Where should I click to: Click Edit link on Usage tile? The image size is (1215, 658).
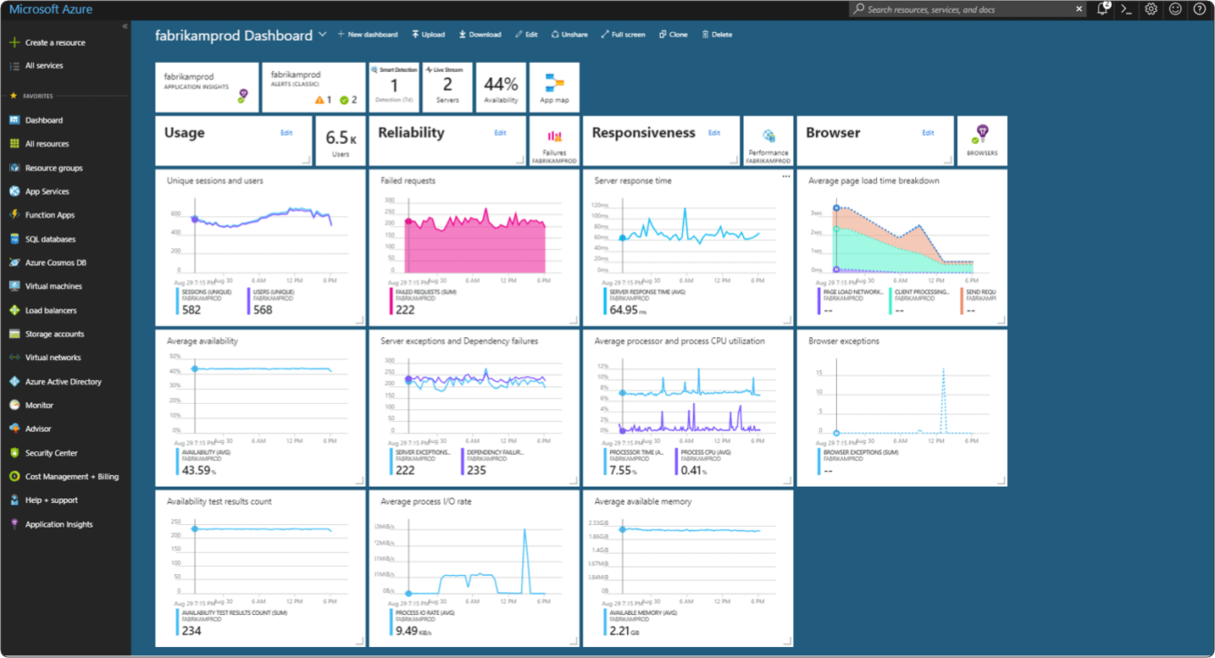pyautogui.click(x=286, y=133)
